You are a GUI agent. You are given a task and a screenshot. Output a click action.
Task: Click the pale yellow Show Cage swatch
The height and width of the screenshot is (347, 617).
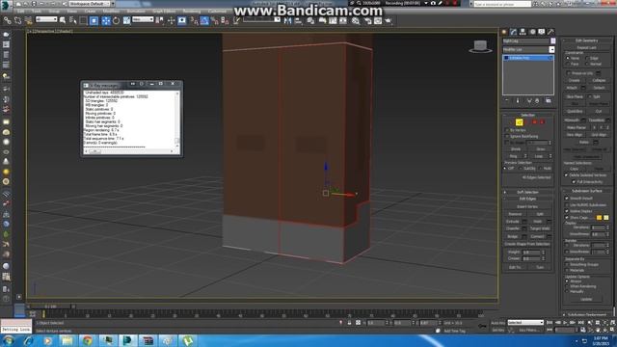[x=606, y=218]
